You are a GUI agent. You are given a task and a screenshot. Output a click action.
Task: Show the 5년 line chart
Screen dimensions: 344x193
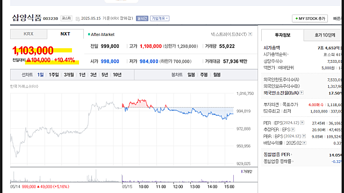point(105,75)
